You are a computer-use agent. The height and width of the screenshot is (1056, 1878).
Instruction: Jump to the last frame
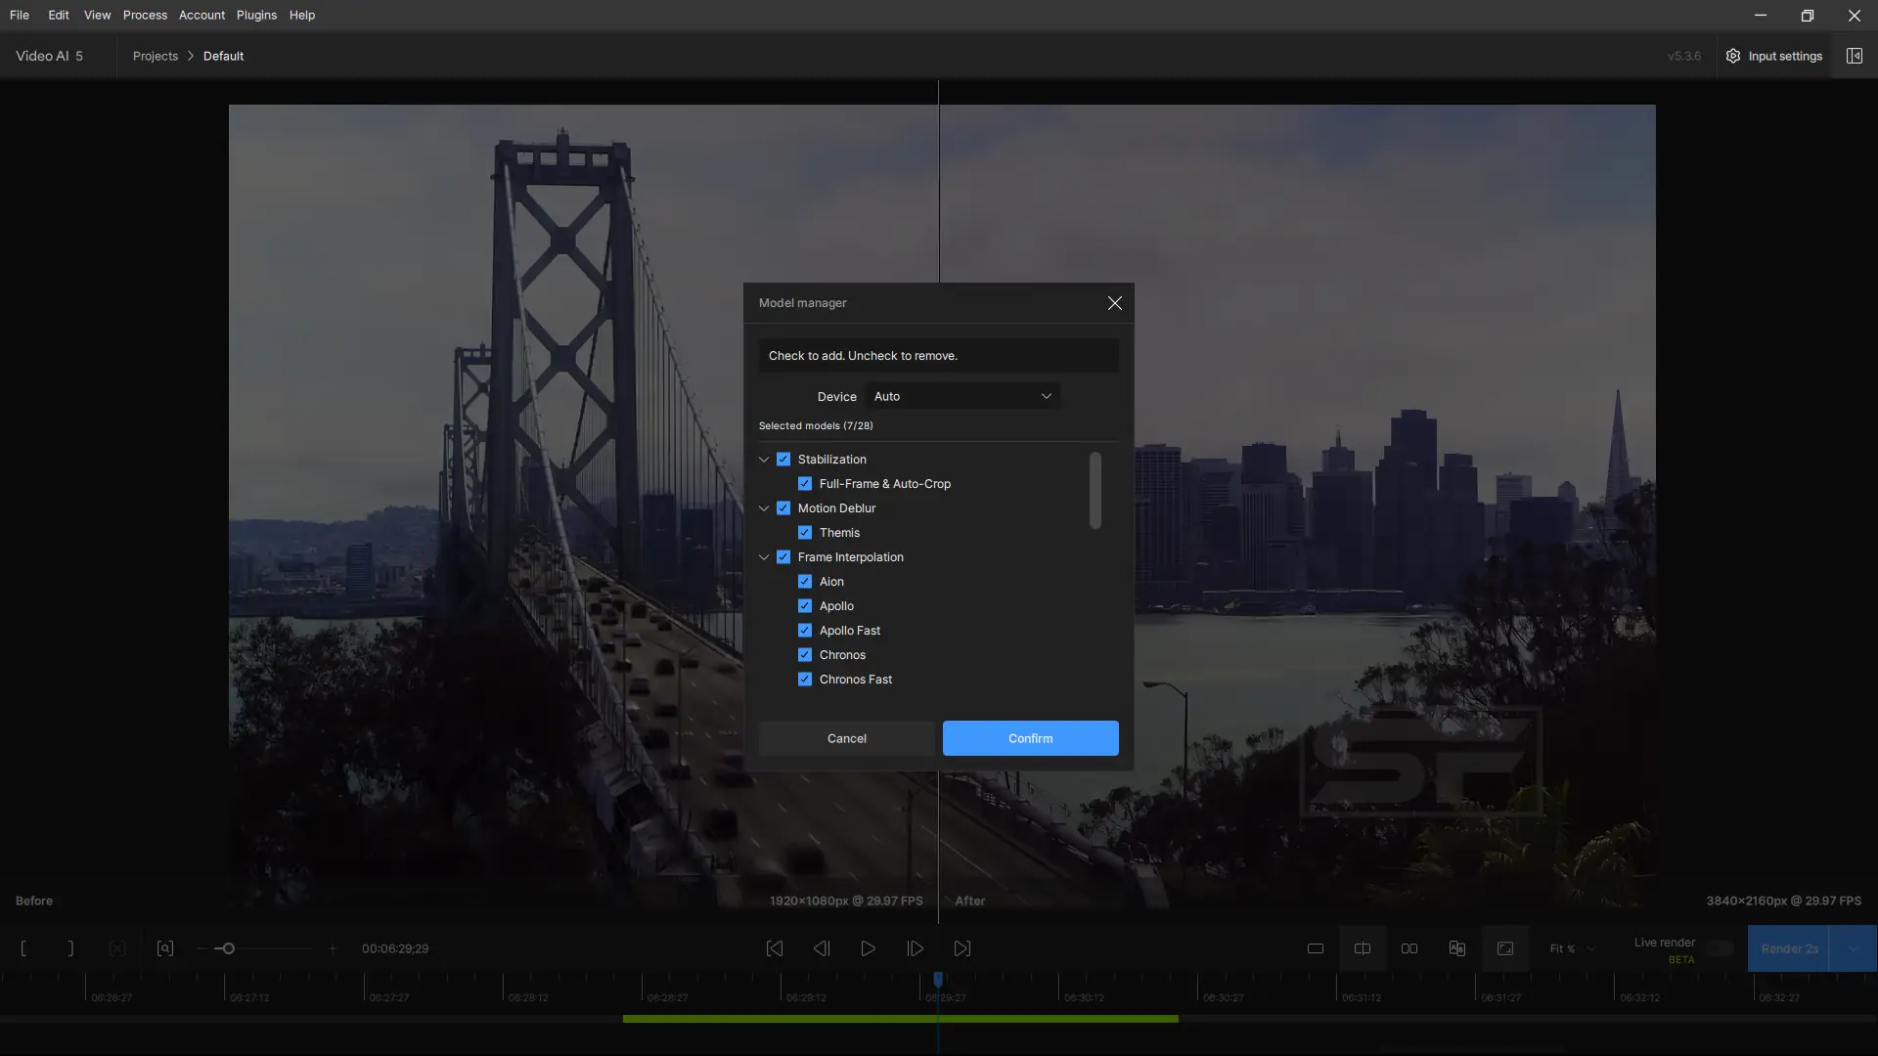point(962,948)
